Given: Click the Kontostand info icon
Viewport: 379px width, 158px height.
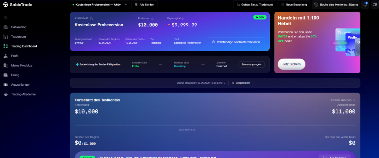Looking at the screenshot, I should point(152,19).
